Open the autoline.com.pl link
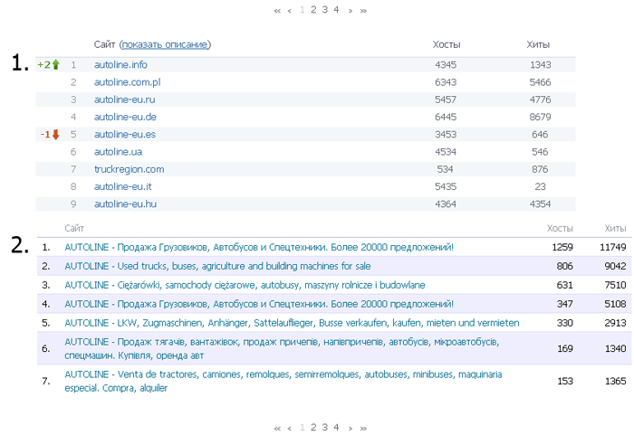 pos(127,82)
